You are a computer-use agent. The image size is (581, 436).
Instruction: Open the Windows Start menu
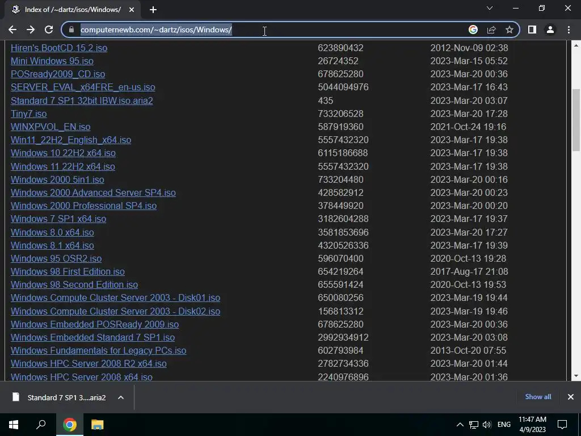[x=14, y=425]
